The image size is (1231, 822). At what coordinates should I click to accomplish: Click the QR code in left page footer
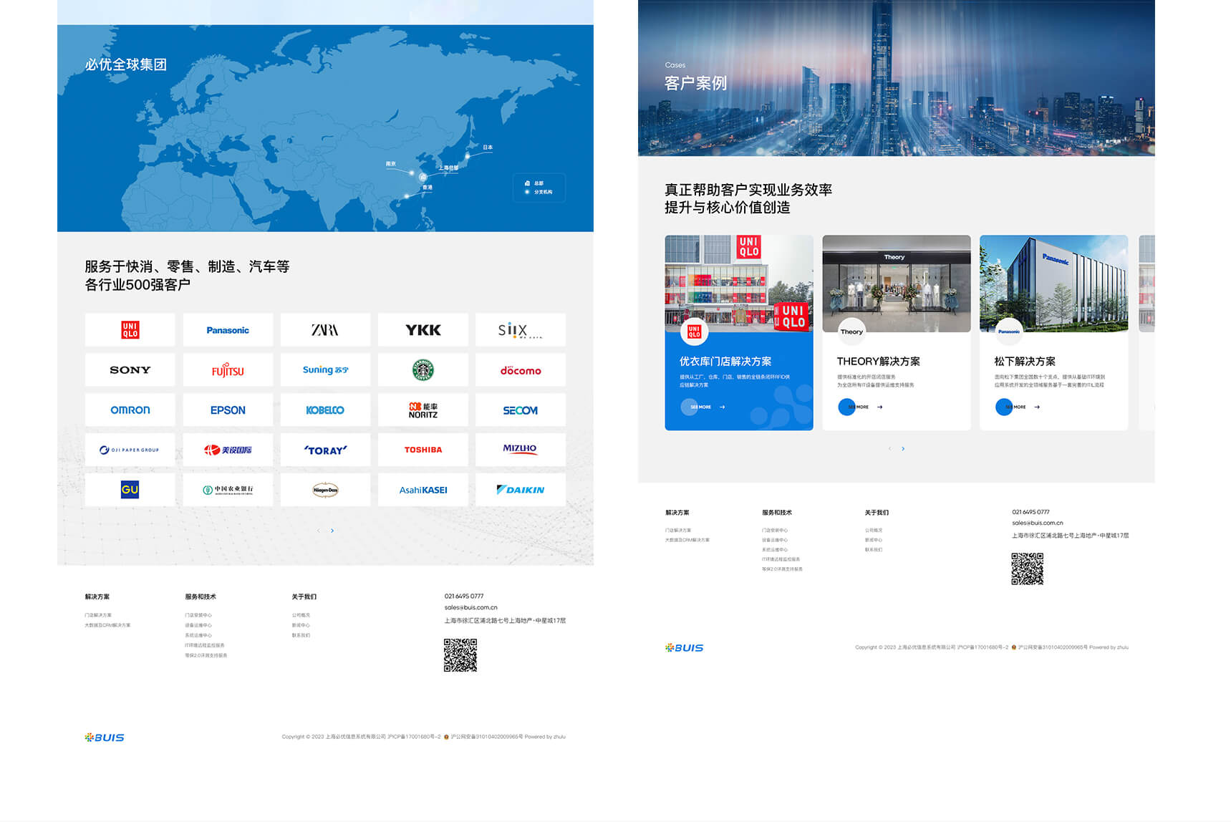click(x=460, y=655)
